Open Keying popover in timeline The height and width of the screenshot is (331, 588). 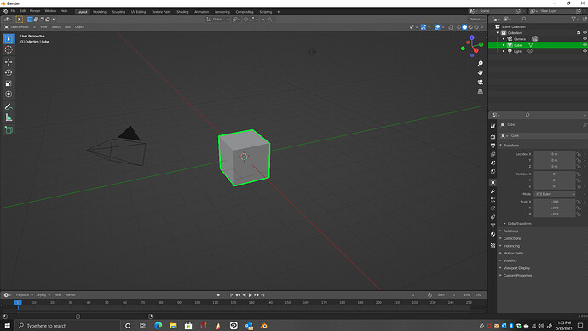tap(43, 295)
